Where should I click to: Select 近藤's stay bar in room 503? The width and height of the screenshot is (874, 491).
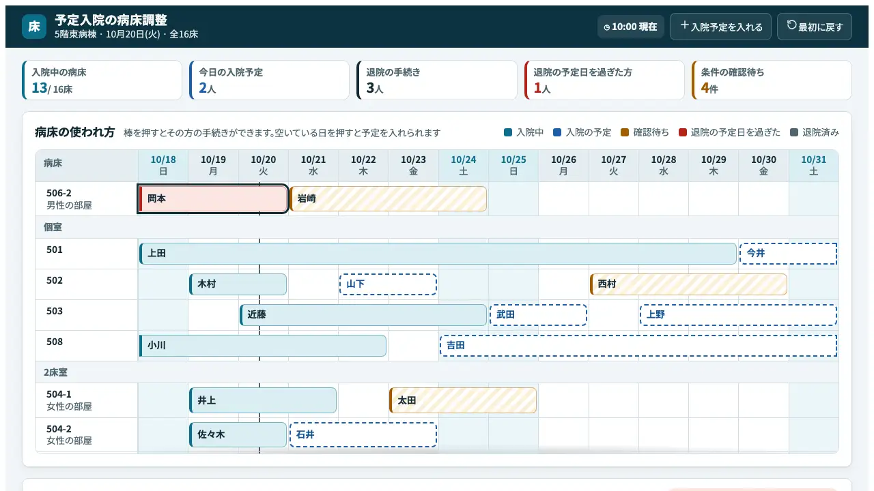pyautogui.click(x=363, y=315)
